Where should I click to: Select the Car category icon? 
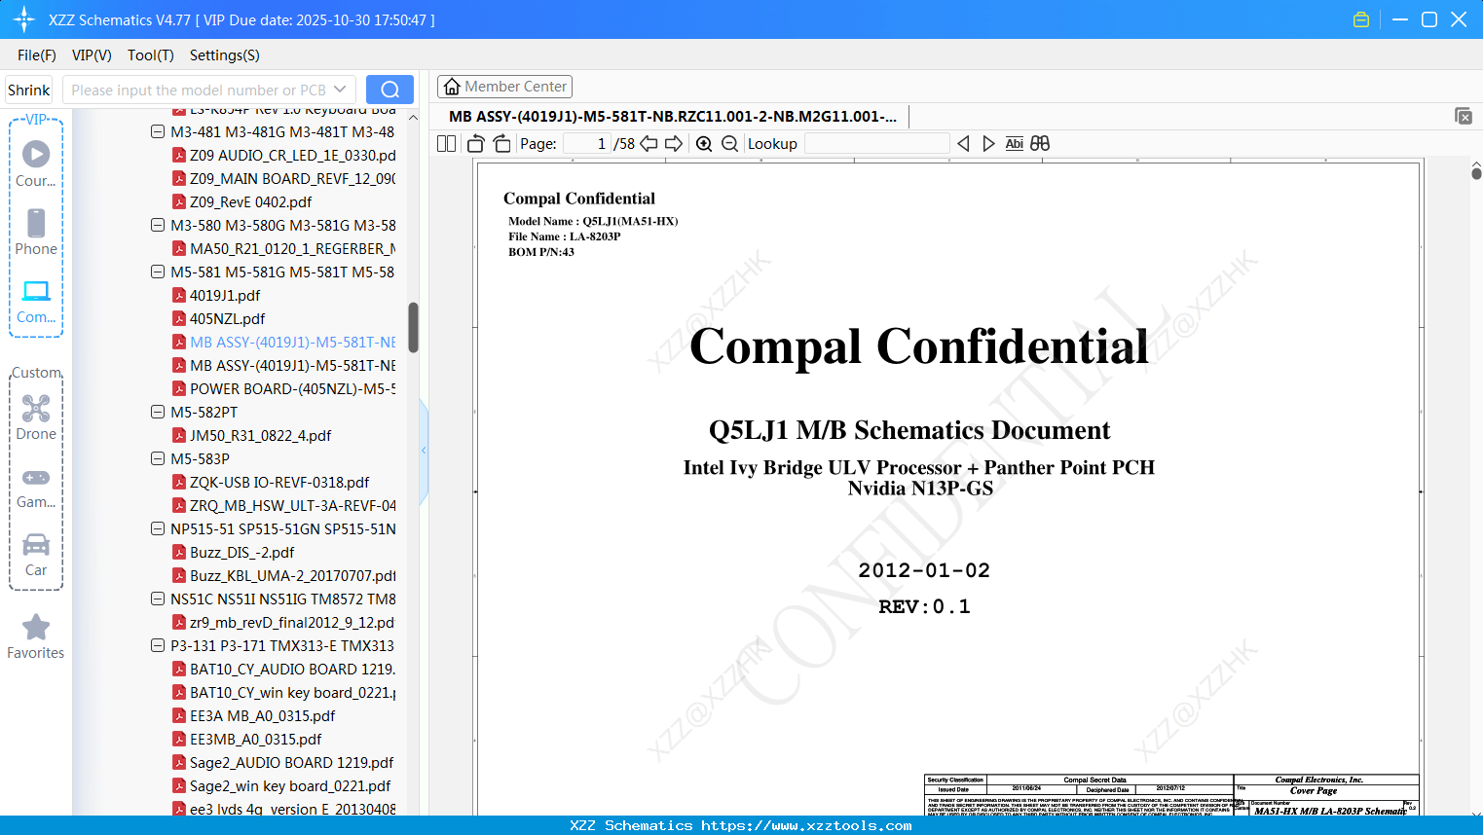(x=36, y=554)
